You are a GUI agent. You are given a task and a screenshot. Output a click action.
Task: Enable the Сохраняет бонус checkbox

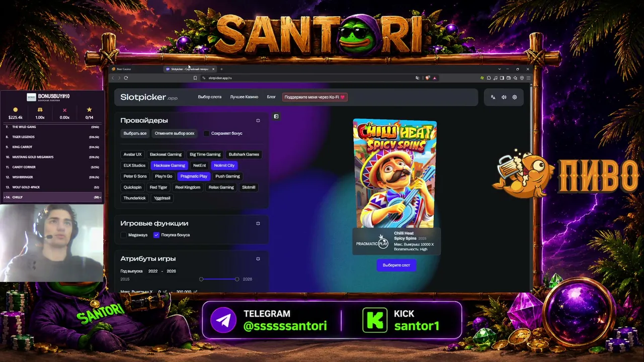[x=206, y=133]
